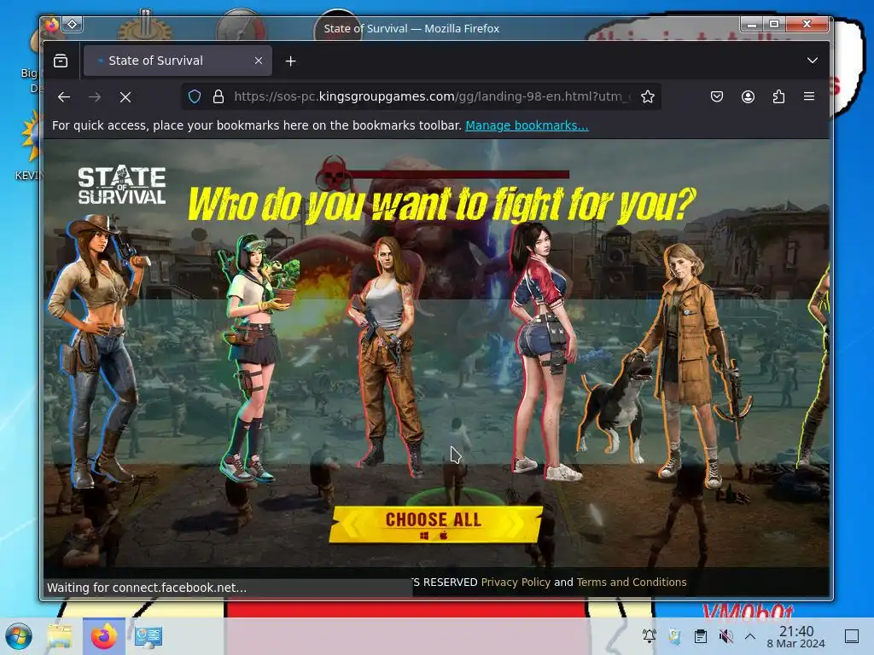Open the clock showing 21:40
874x655 pixels.
796,636
